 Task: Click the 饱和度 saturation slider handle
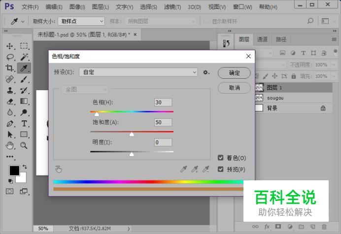click(x=132, y=134)
